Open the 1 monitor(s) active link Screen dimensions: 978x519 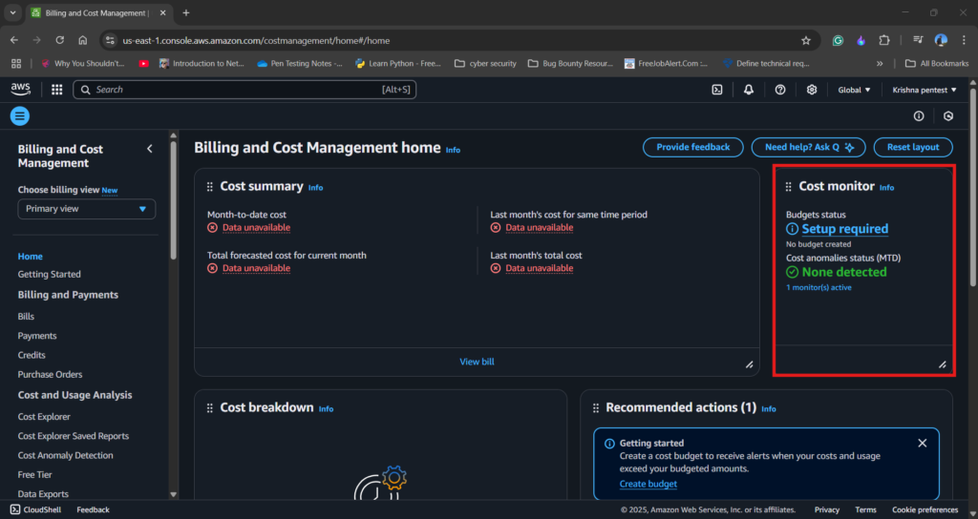(819, 287)
